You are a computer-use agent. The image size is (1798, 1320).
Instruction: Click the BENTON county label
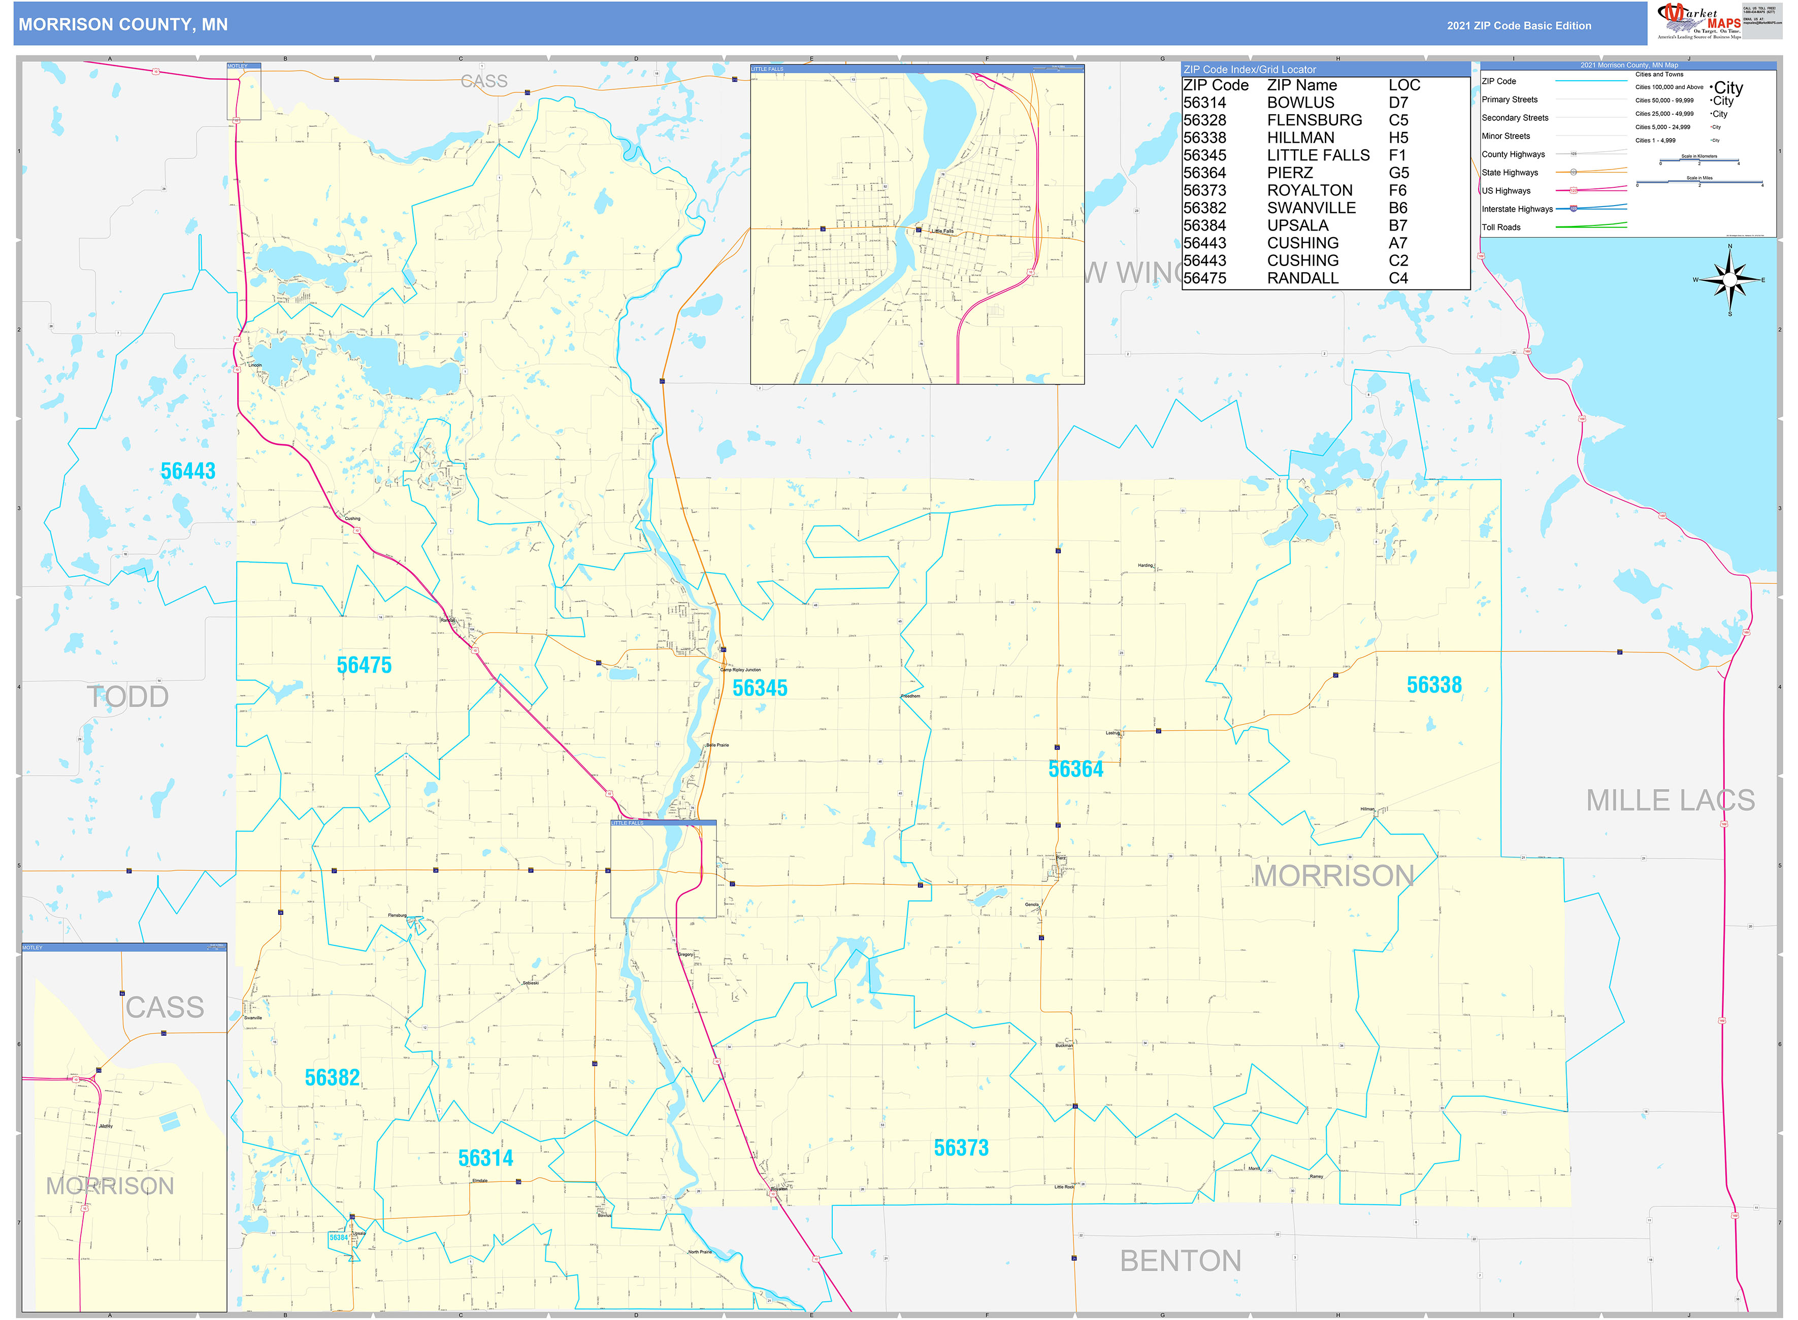tap(1180, 1262)
